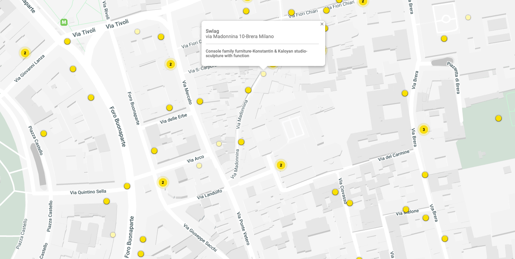Close the Swlag info popup
The height and width of the screenshot is (259, 515).
tap(322, 24)
